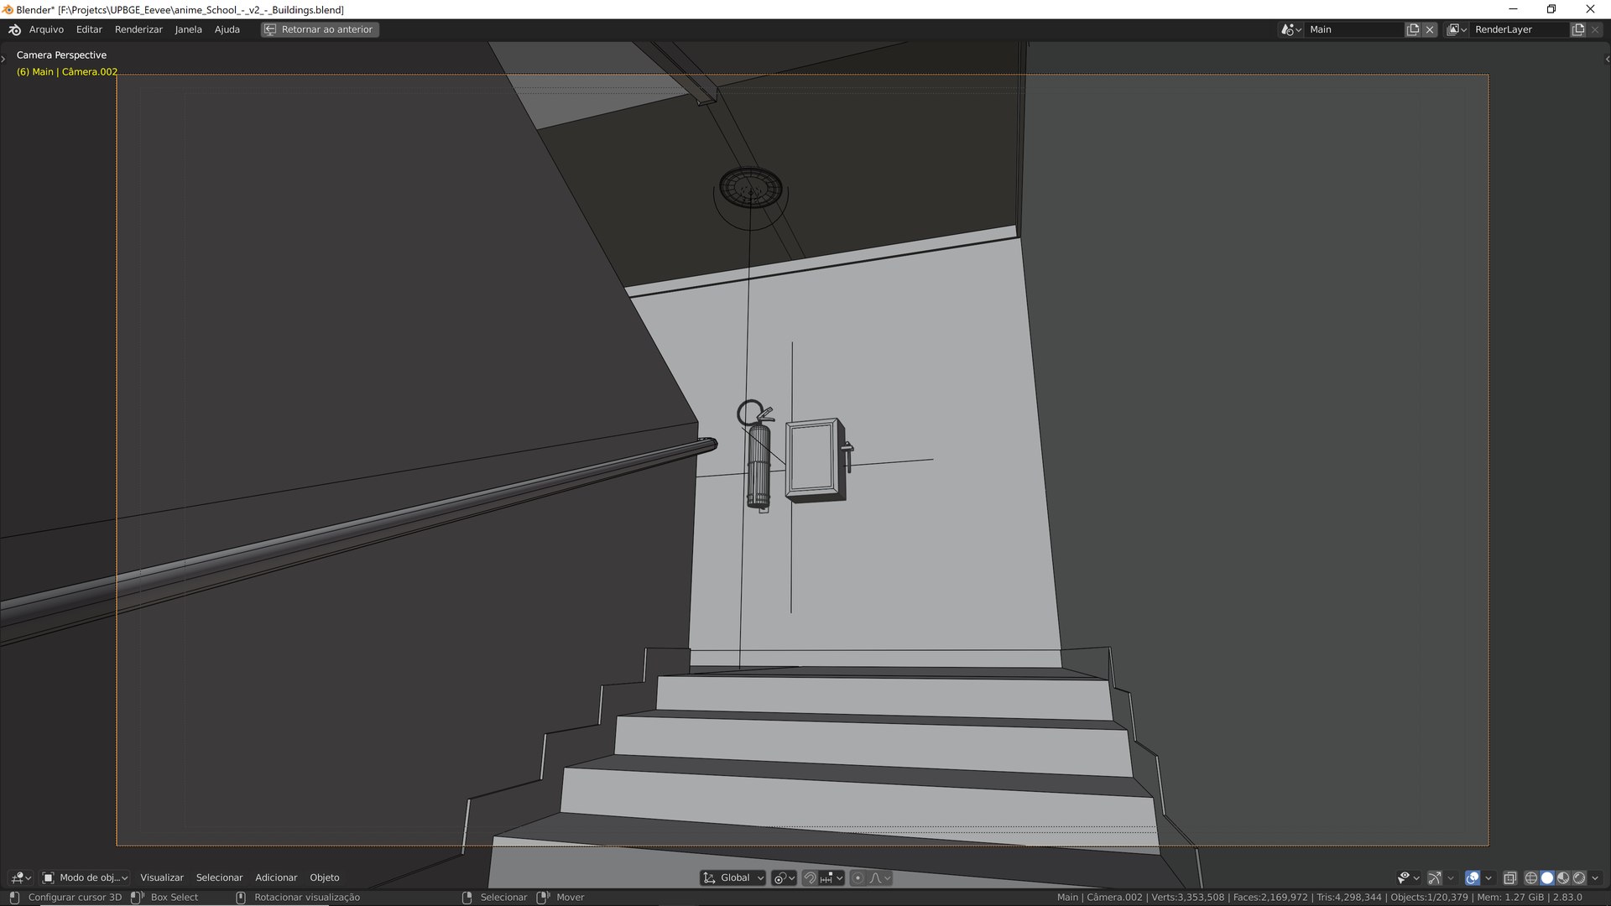
Task: Toggle snapping magnet icon
Action: point(810,877)
